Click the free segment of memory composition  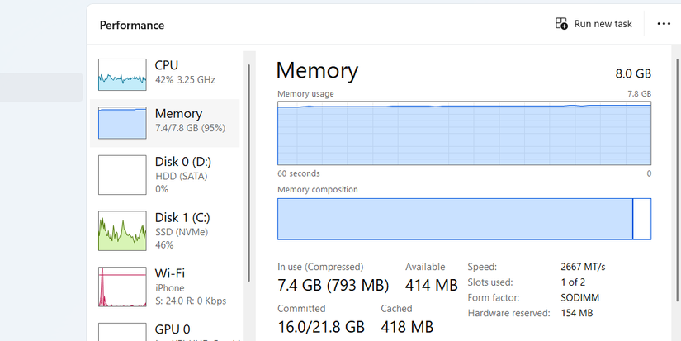[x=641, y=219]
